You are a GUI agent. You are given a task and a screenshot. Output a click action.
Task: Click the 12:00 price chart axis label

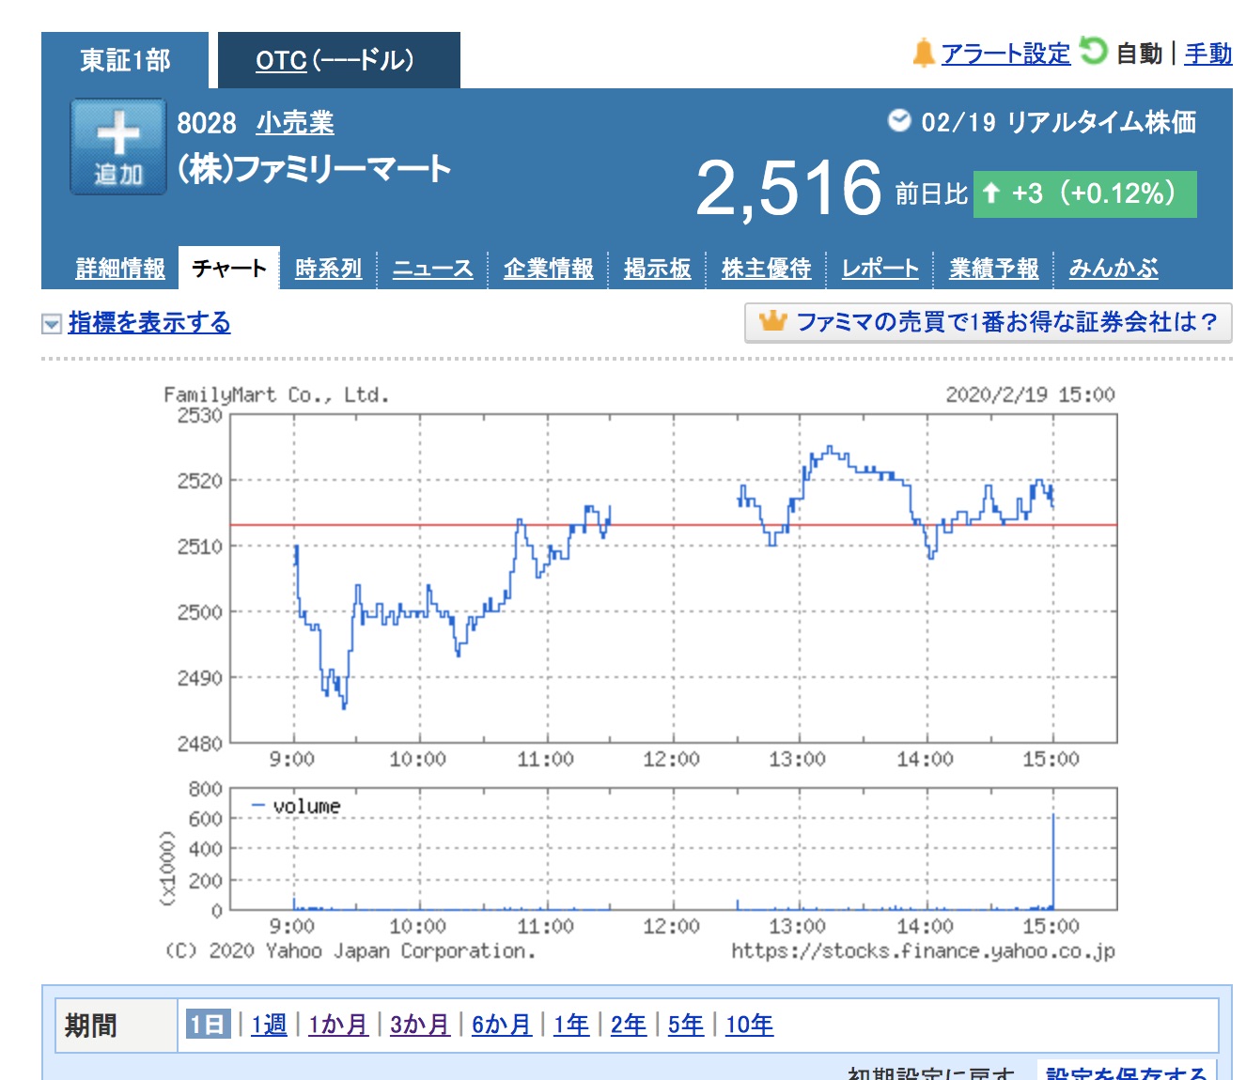pyautogui.click(x=671, y=759)
